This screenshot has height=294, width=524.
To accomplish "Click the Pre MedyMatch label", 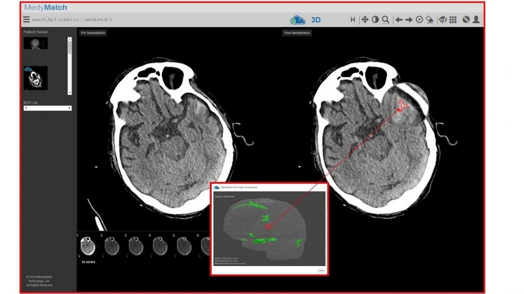I will [x=93, y=33].
